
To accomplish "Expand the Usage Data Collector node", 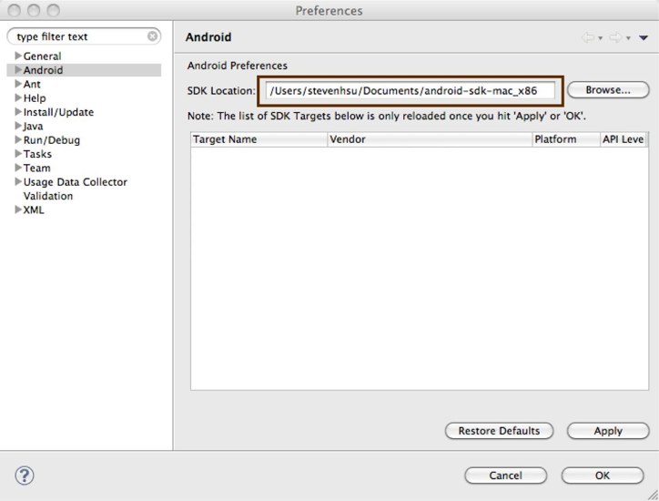I will point(18,181).
